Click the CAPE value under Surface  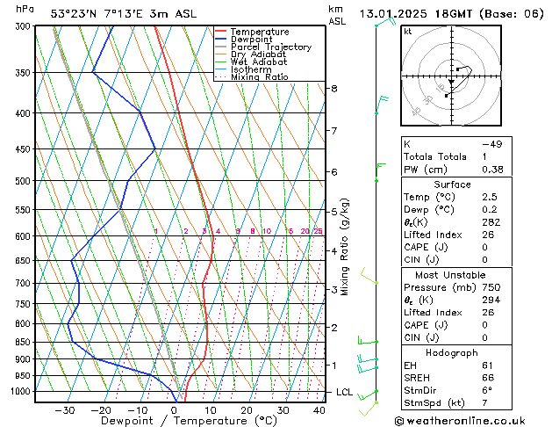(484, 247)
